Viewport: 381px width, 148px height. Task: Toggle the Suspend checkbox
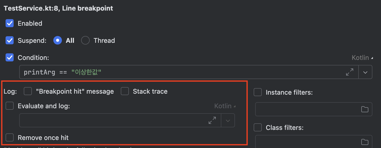(10, 41)
